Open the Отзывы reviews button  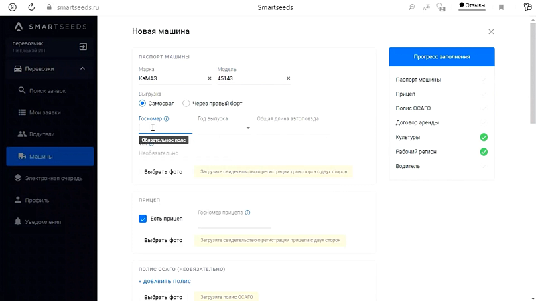tap(472, 5)
